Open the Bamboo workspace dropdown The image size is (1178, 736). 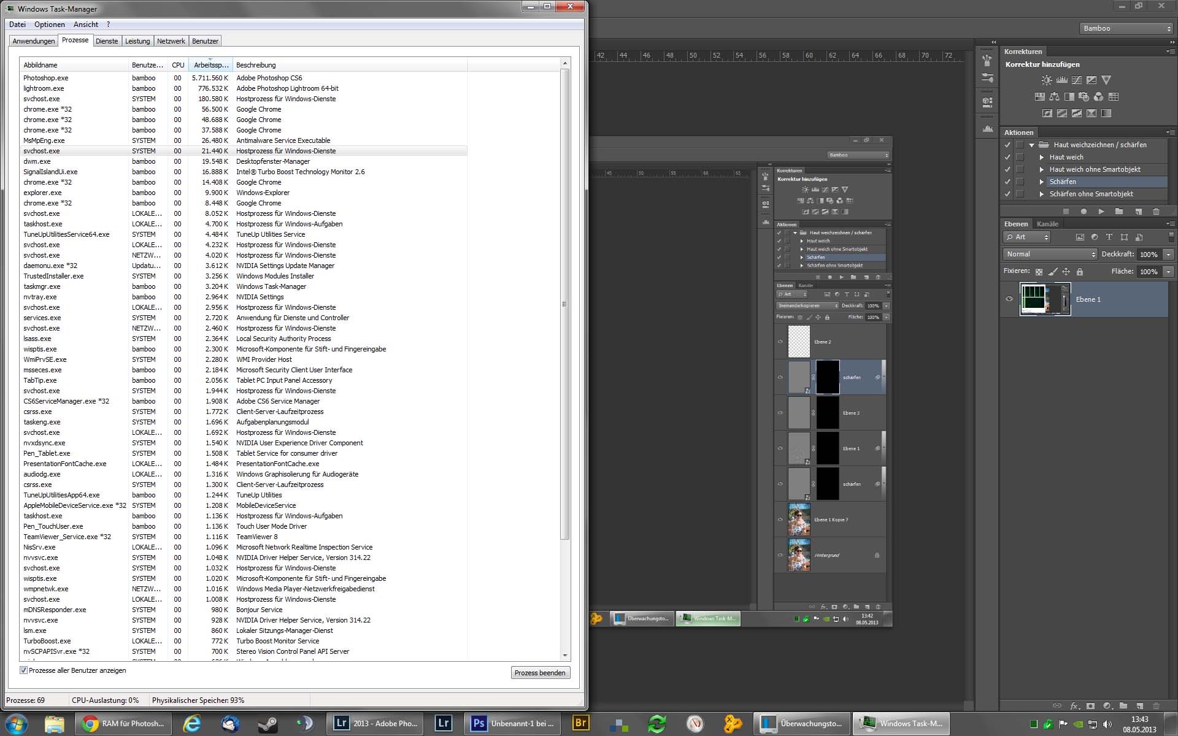[1126, 28]
